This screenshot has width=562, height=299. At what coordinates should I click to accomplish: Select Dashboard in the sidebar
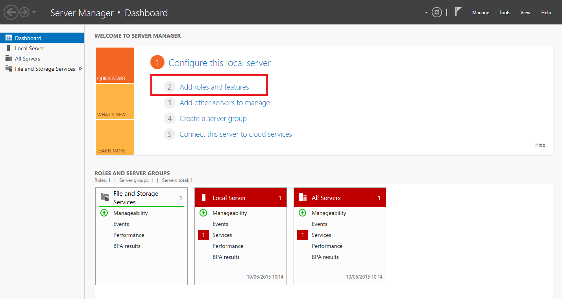pyautogui.click(x=42, y=38)
